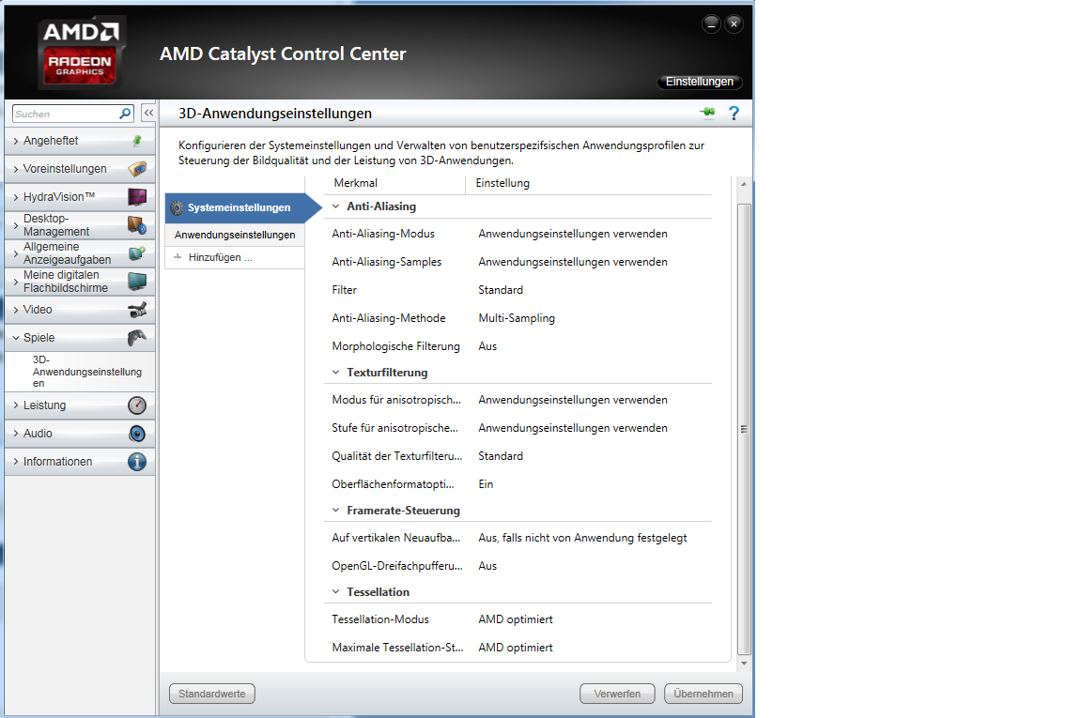Collapse the Spiele section
Viewport: 1082px width, 718px height.
point(16,338)
